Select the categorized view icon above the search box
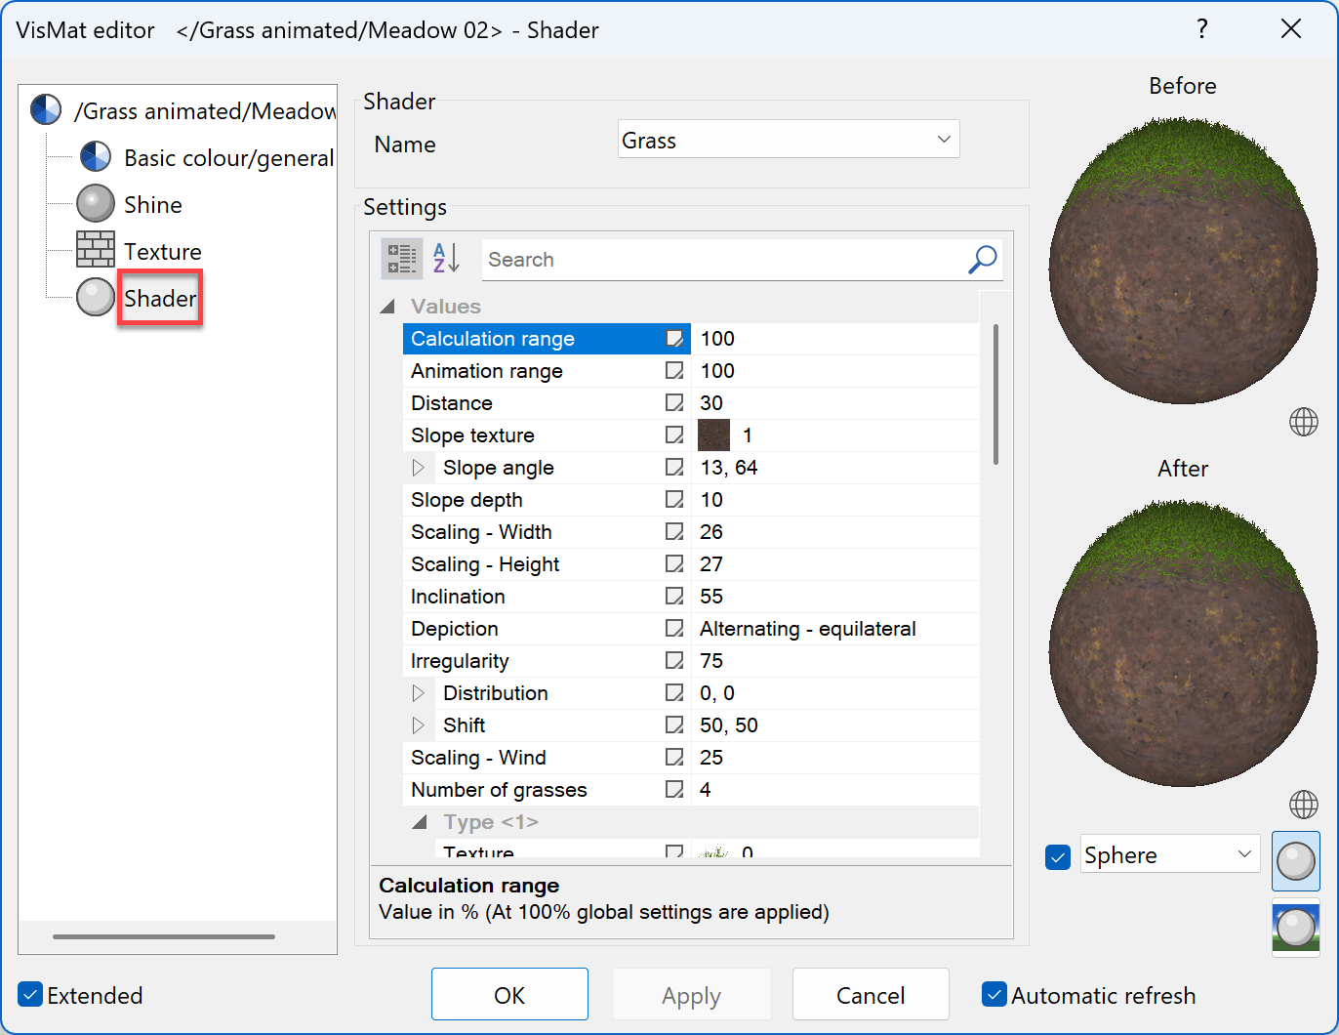Screen dimensions: 1339x1035 click(x=401, y=259)
